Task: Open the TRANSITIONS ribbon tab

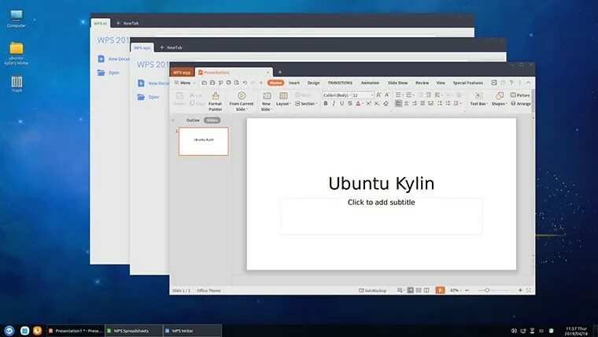Action: coord(340,83)
